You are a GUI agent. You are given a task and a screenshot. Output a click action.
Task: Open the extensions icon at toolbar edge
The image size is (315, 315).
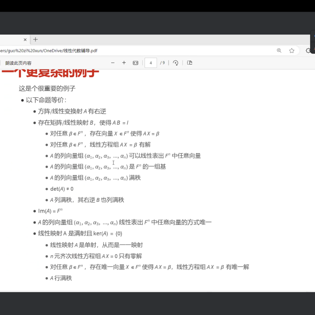309,51
